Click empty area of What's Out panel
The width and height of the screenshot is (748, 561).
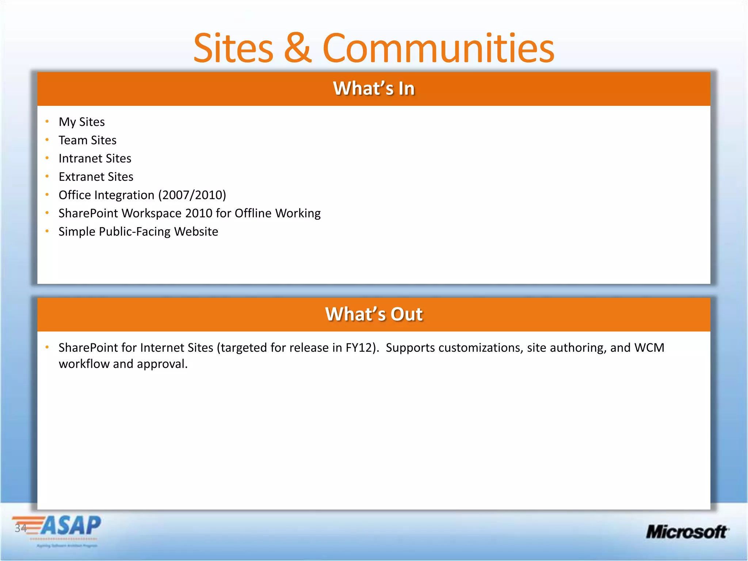click(374, 438)
